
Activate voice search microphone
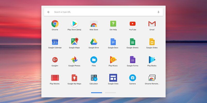tap(158, 12)
